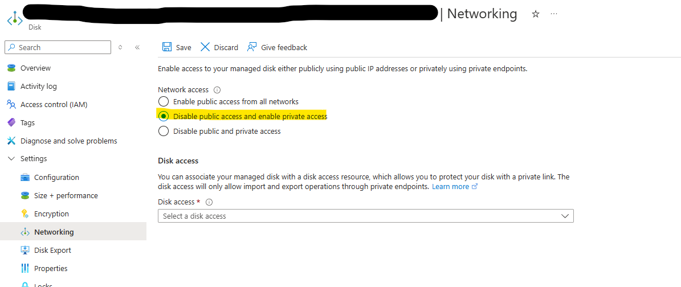Image resolution: width=681 pixels, height=287 pixels.
Task: Open the more options ellipsis in the header
Action: coord(554,14)
